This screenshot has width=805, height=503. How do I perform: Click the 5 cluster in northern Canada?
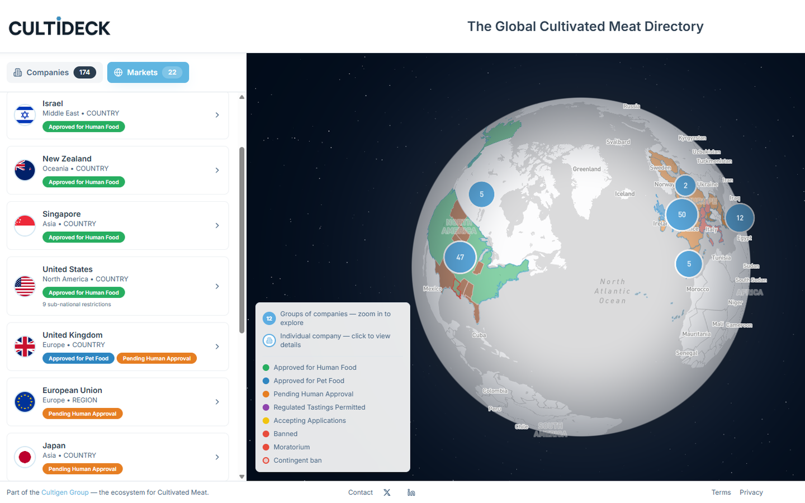coord(481,194)
